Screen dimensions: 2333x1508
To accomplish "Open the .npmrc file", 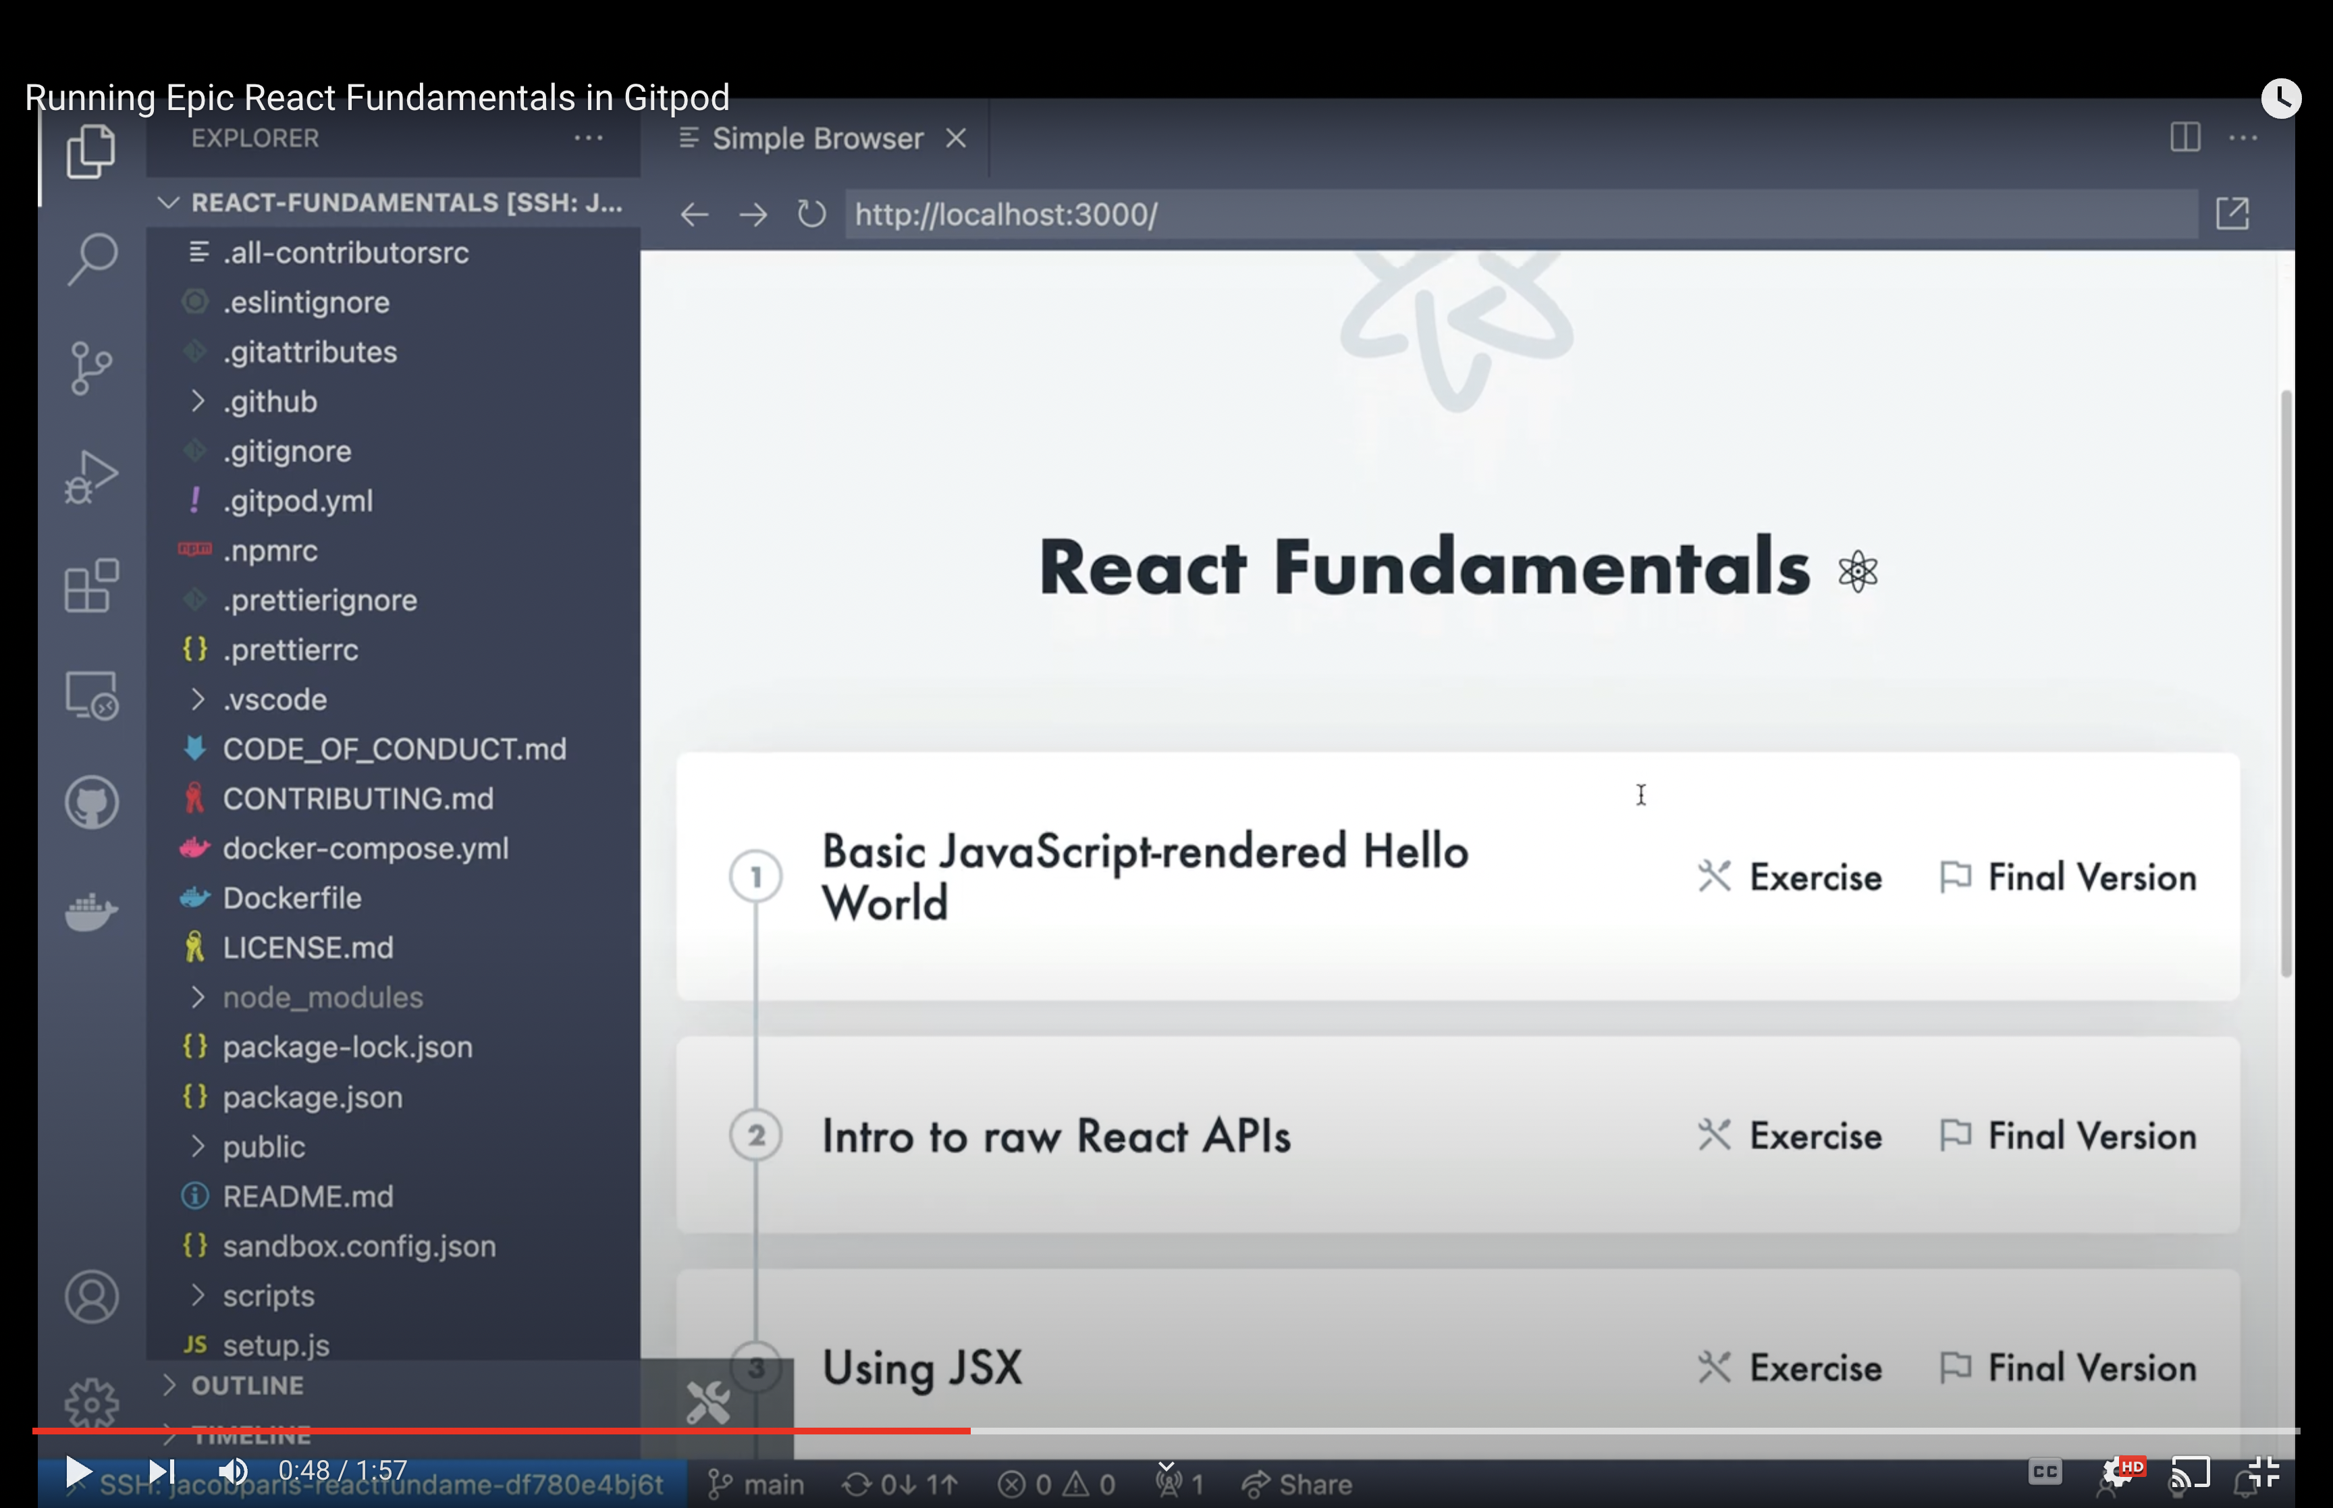I will coord(393,550).
